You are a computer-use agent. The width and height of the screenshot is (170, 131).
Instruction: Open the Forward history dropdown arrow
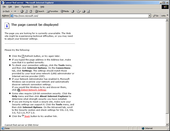coord(18,11)
